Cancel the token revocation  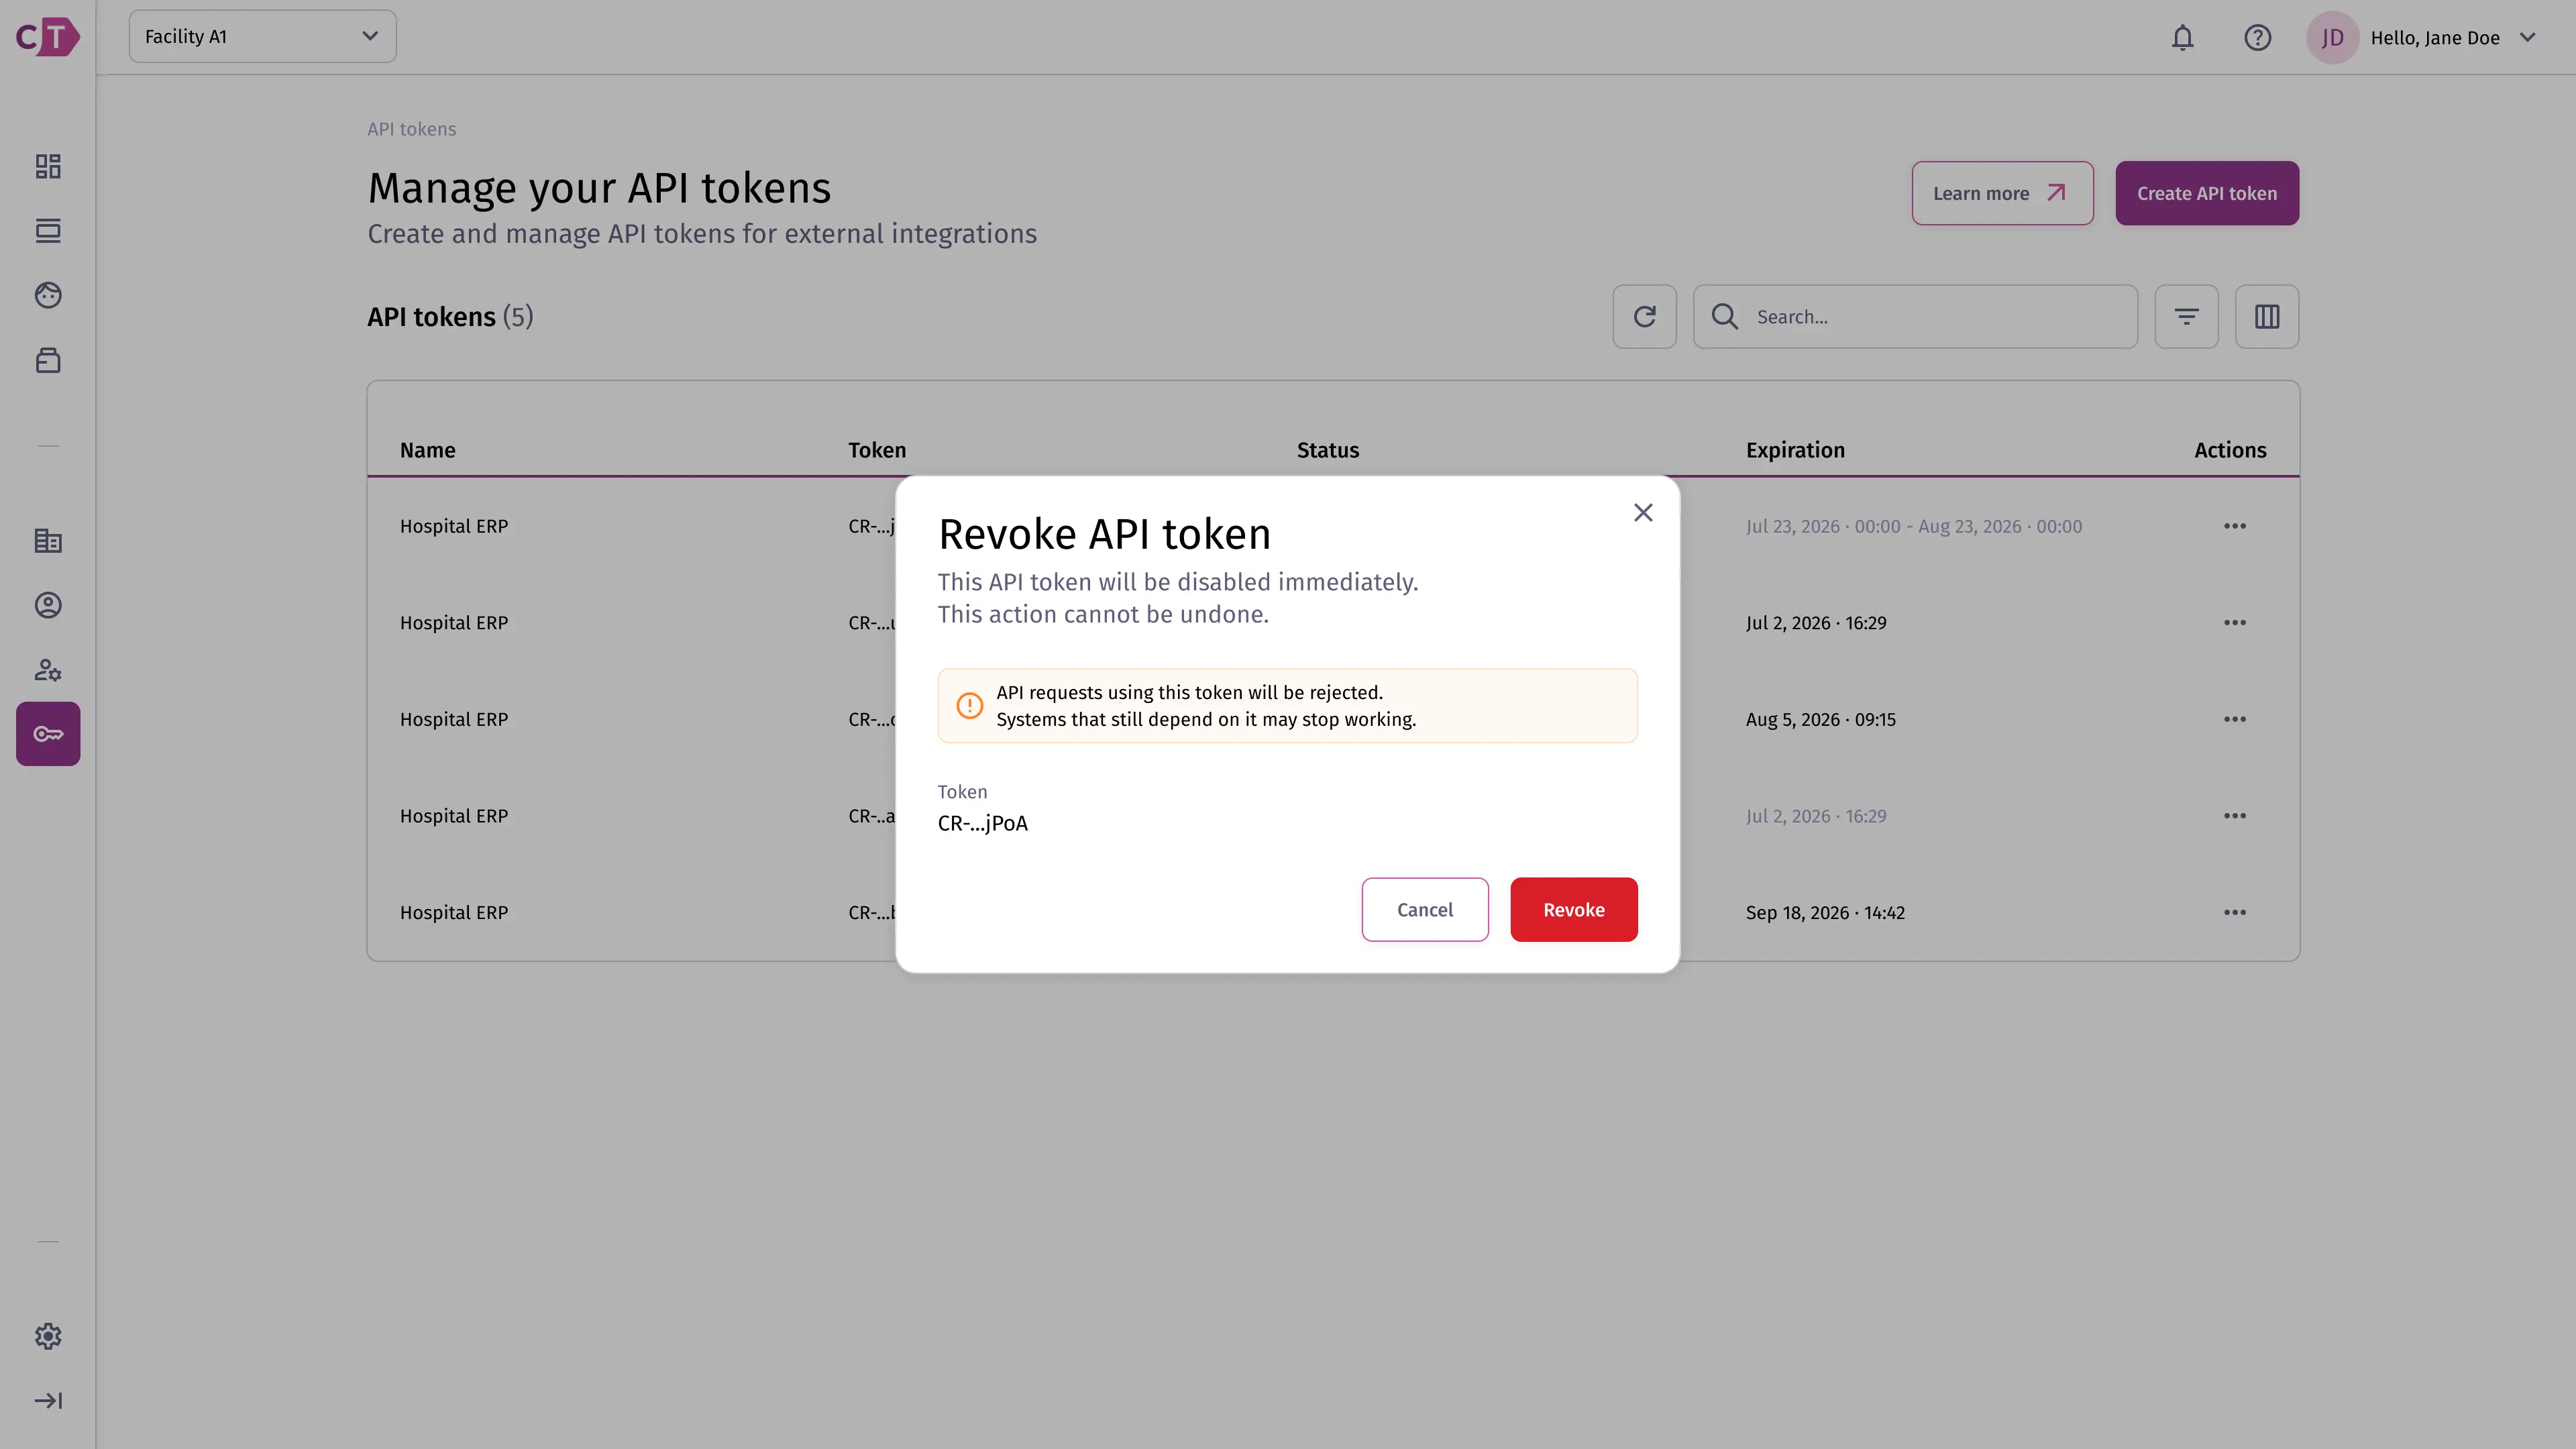[1424, 910]
